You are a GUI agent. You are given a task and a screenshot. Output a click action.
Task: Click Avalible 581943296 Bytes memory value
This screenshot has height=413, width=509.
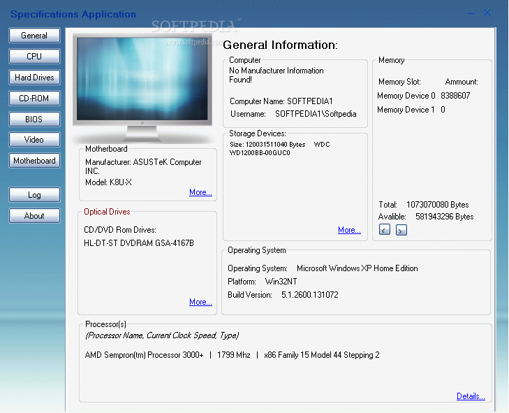coord(444,217)
